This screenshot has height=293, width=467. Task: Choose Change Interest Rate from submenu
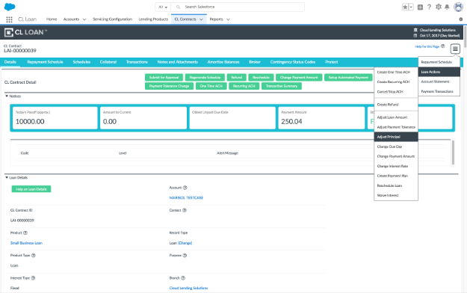tap(396, 166)
